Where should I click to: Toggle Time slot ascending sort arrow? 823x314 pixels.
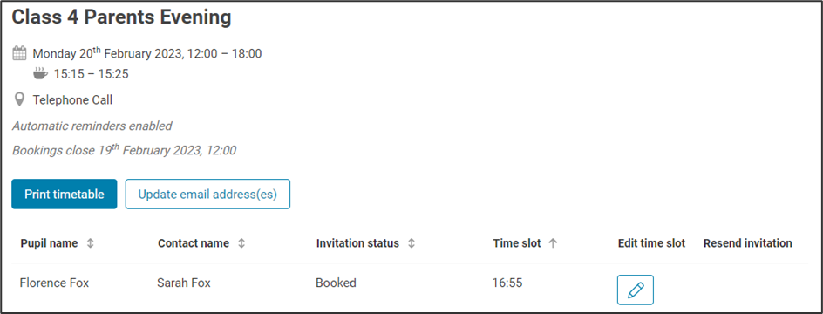[553, 243]
